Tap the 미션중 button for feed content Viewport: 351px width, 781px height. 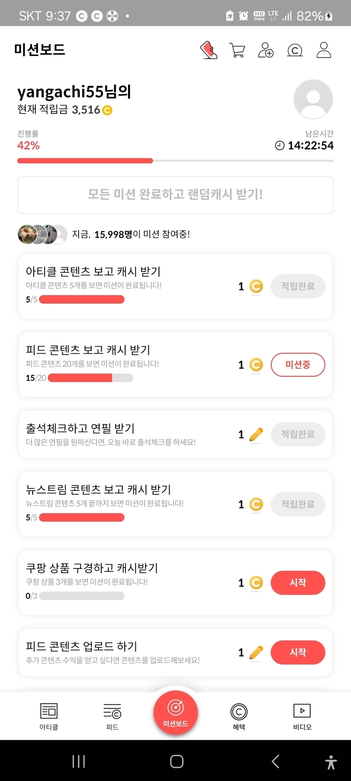(x=298, y=365)
